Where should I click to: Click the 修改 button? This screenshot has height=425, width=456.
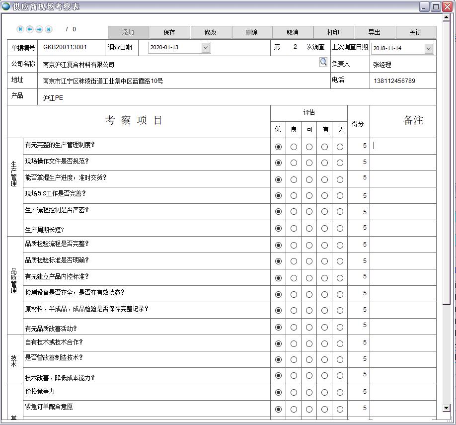click(211, 32)
